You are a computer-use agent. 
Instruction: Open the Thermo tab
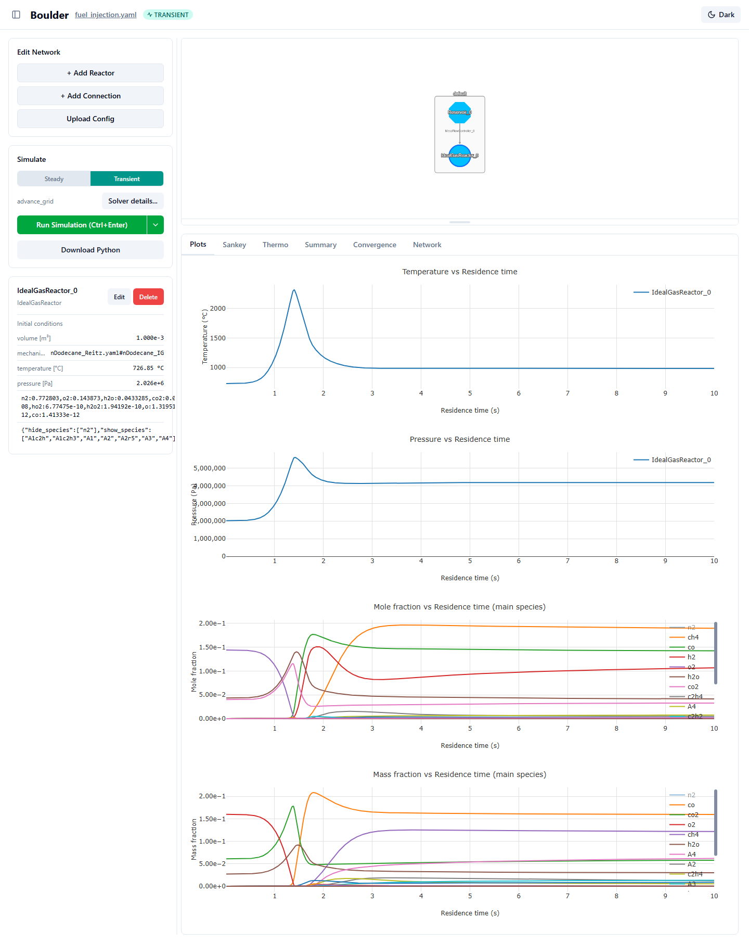[275, 245]
